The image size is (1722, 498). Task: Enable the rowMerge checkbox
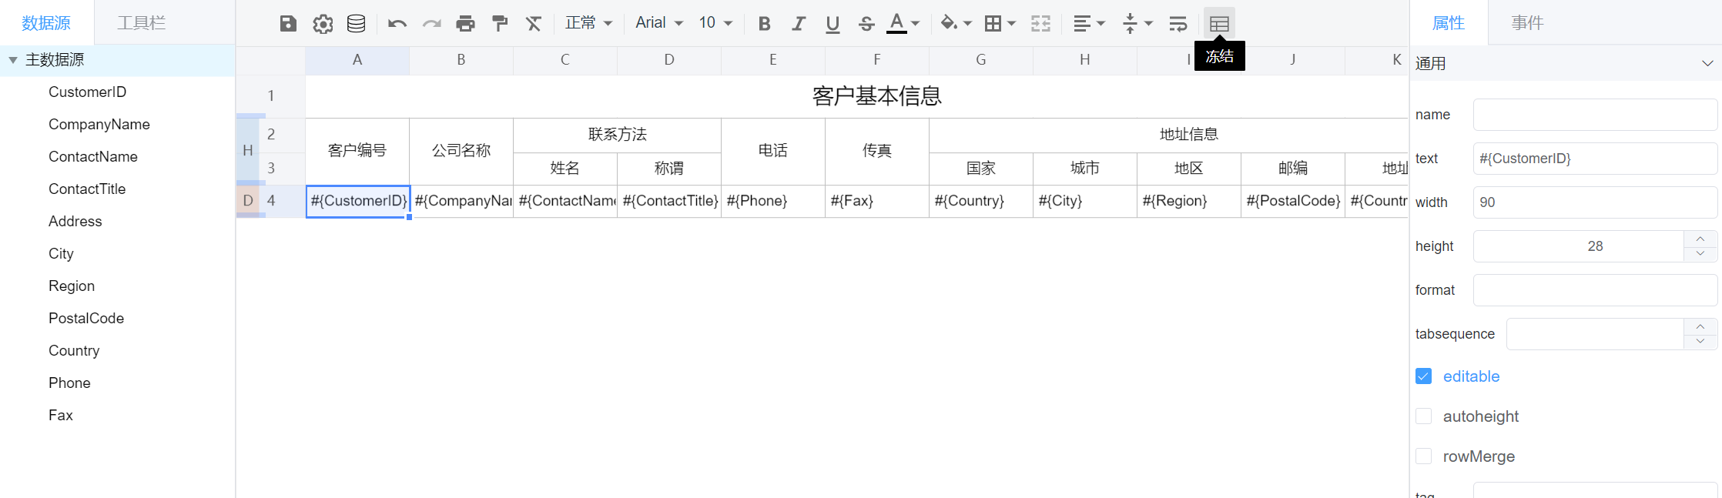pos(1424,456)
